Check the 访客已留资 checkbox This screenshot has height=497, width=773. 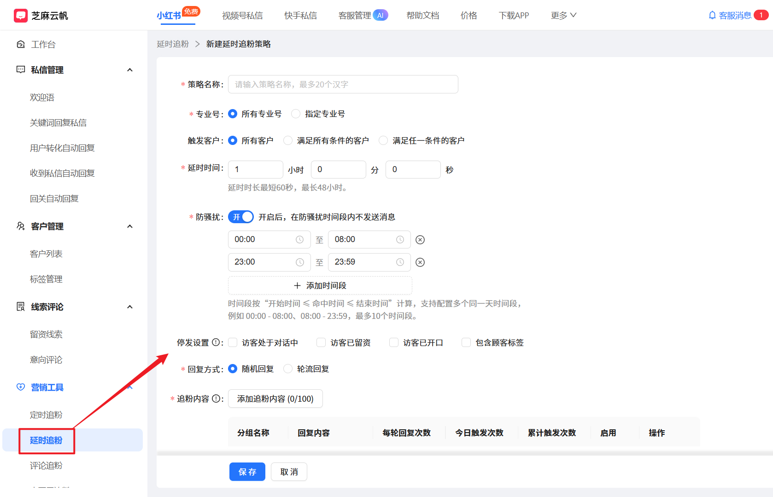[x=321, y=342]
